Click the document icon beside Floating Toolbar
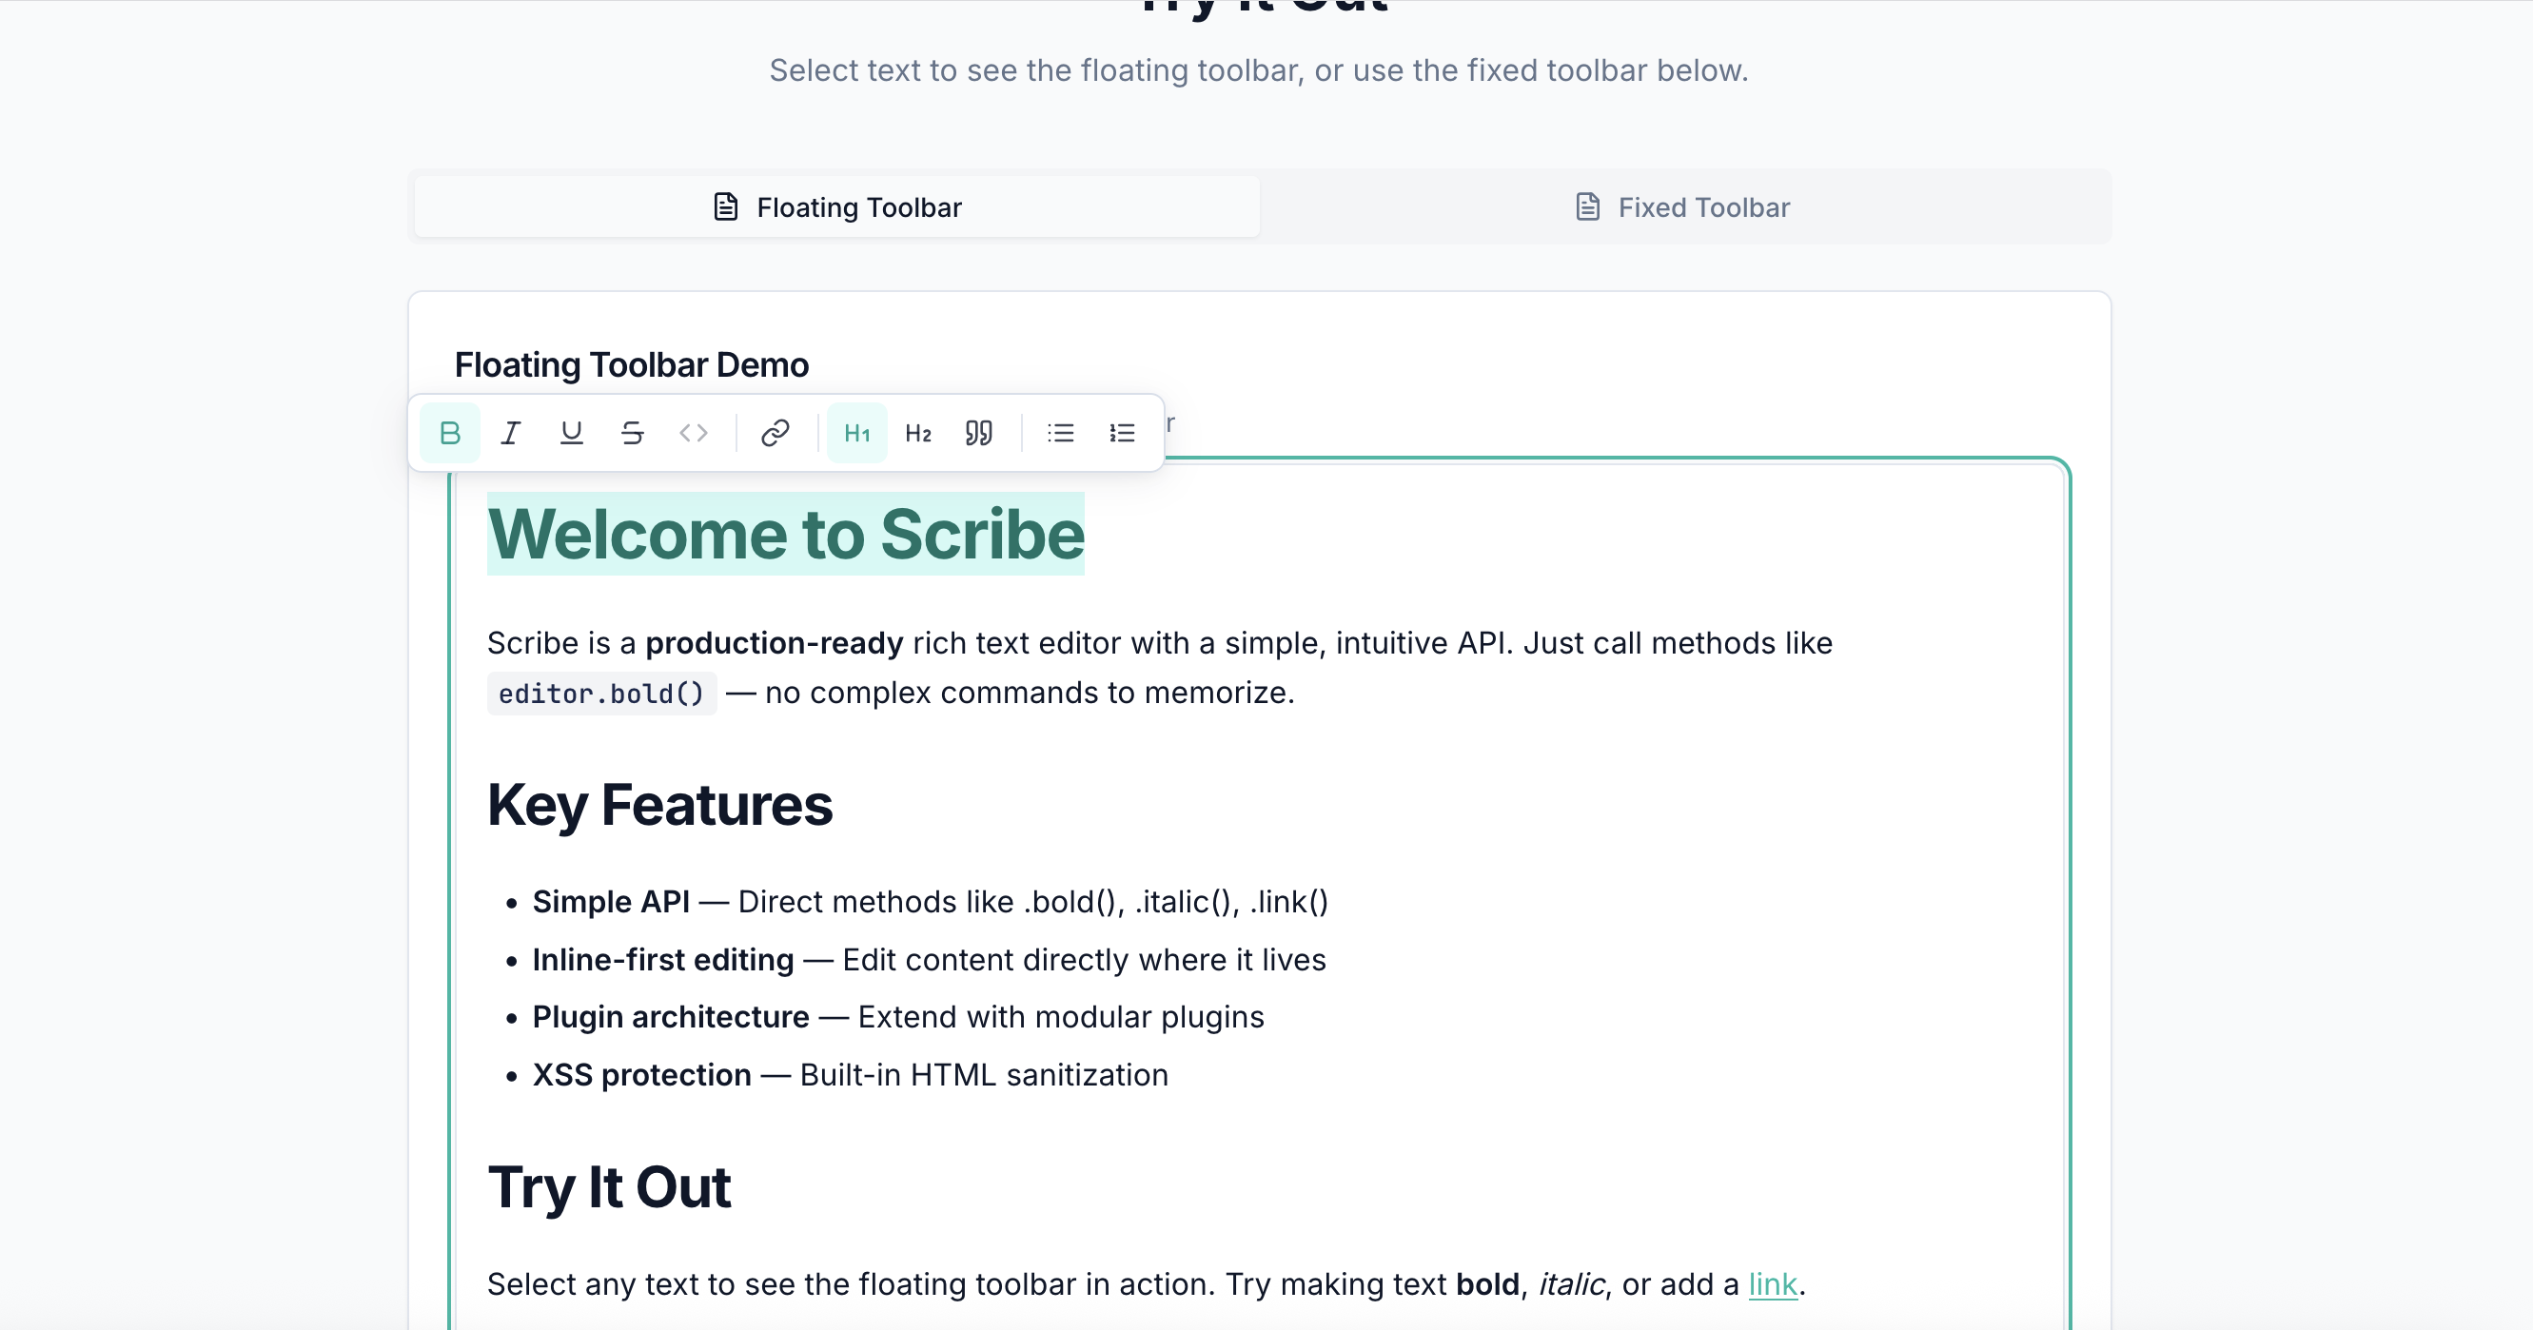2533x1330 pixels. coord(724,206)
